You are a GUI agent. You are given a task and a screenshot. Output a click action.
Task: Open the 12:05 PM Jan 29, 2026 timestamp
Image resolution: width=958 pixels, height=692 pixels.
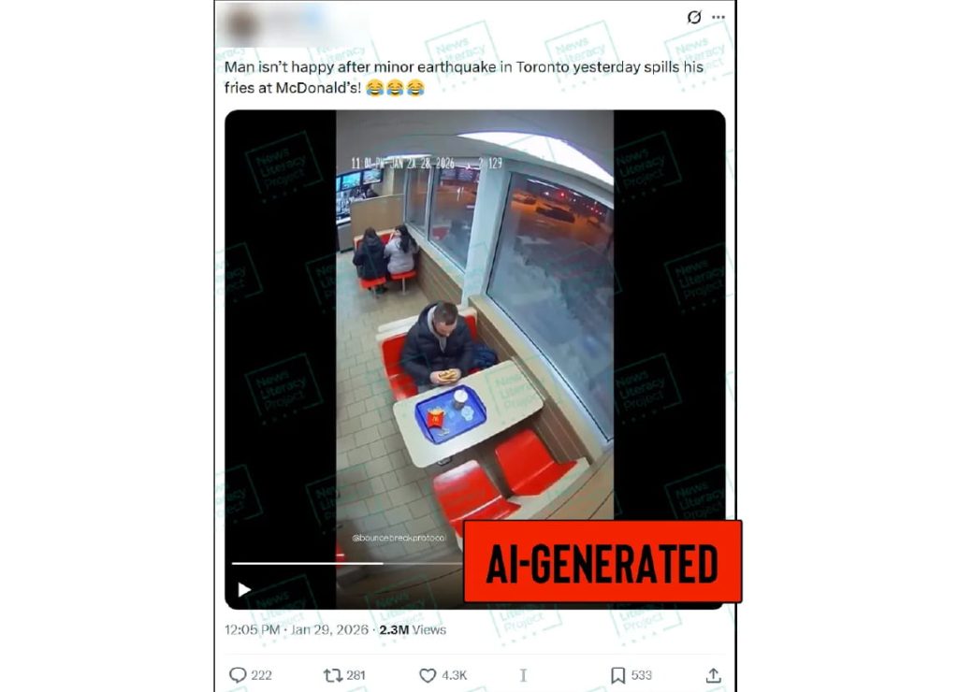pyautogui.click(x=297, y=629)
